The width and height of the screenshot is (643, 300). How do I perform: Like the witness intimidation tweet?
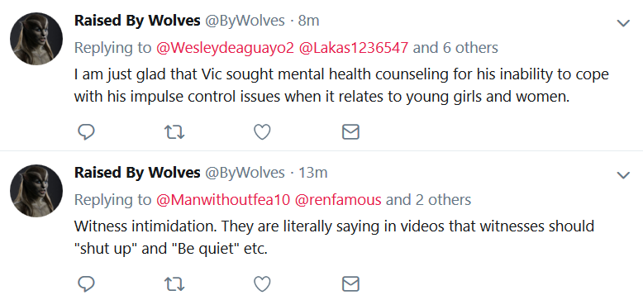263,283
